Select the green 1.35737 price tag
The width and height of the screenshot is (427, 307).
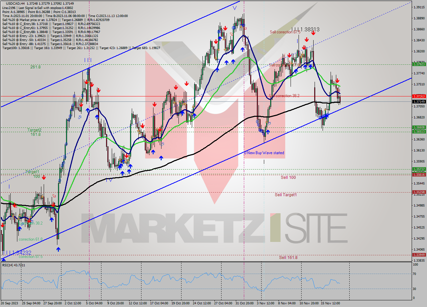(419, 169)
